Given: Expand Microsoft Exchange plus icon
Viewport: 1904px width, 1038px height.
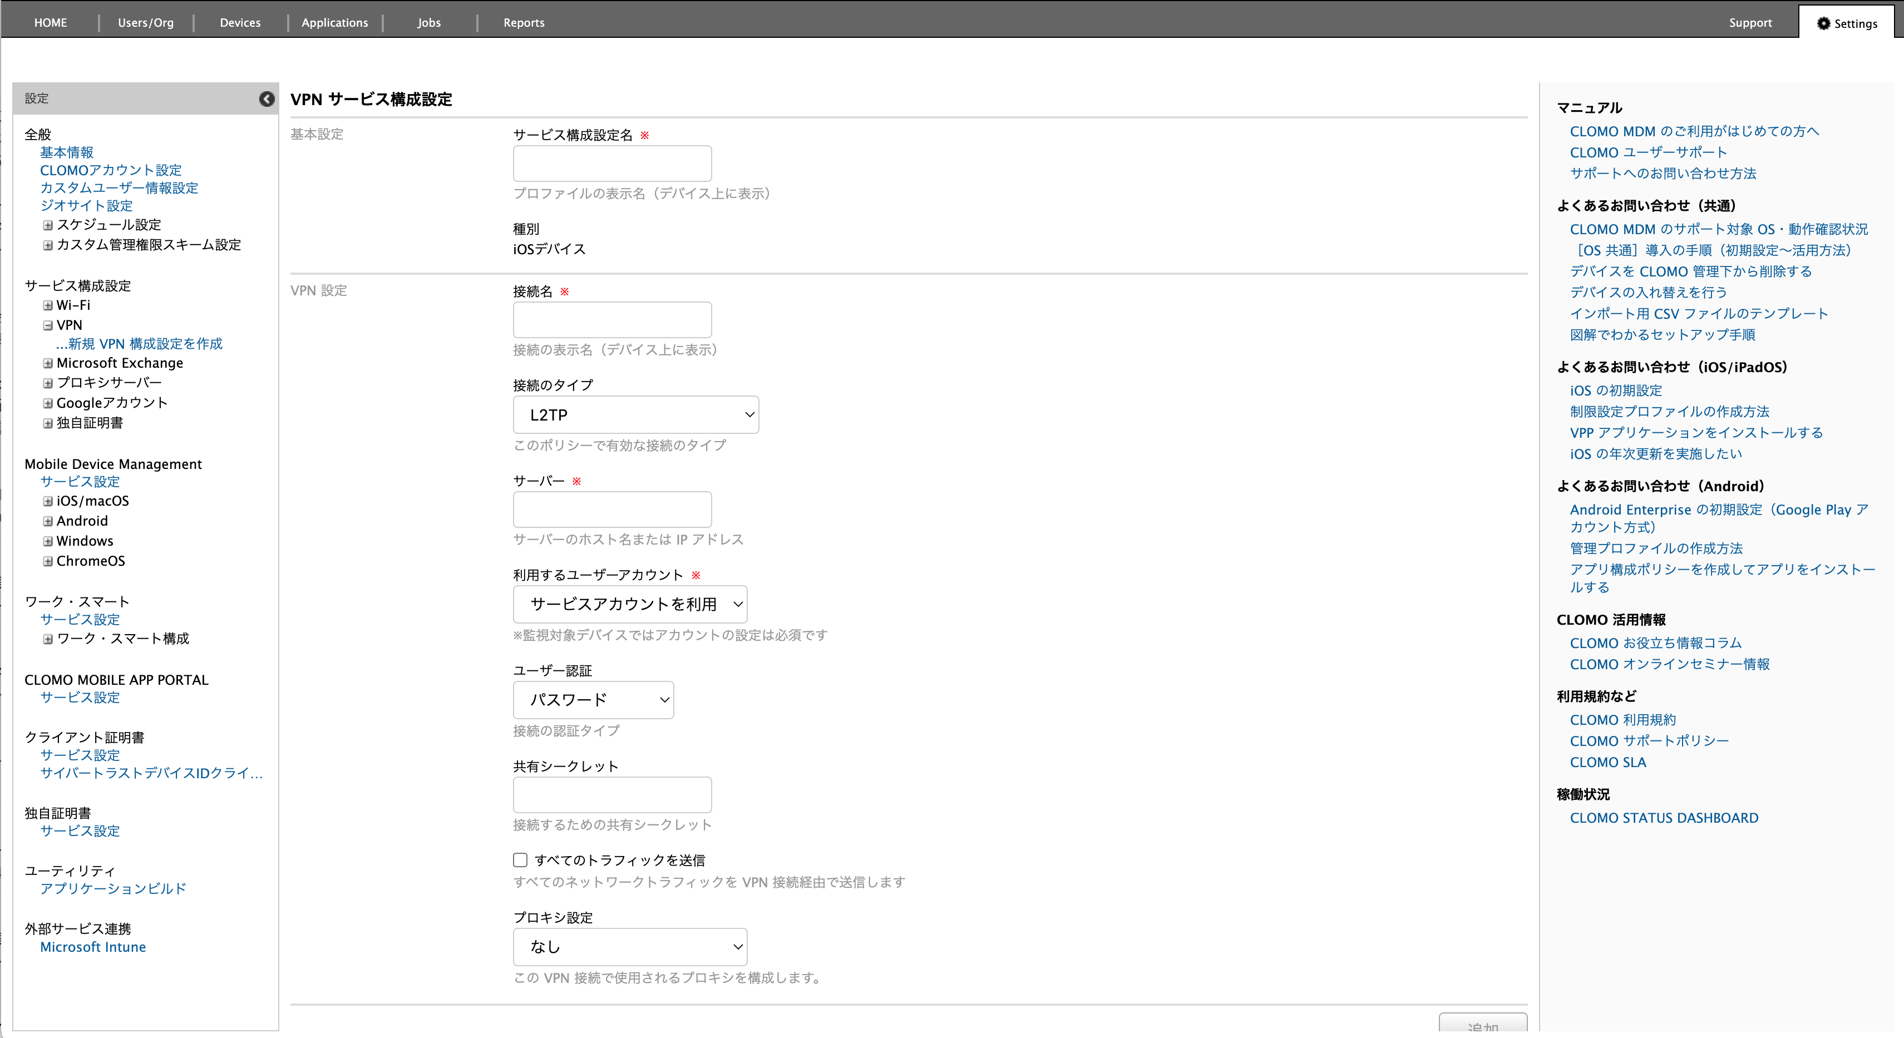Looking at the screenshot, I should (x=48, y=363).
